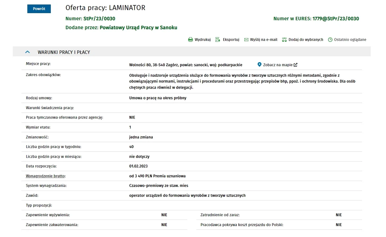Click the cherries icon for favorites
This screenshot has width=386, height=237.
[284, 39]
